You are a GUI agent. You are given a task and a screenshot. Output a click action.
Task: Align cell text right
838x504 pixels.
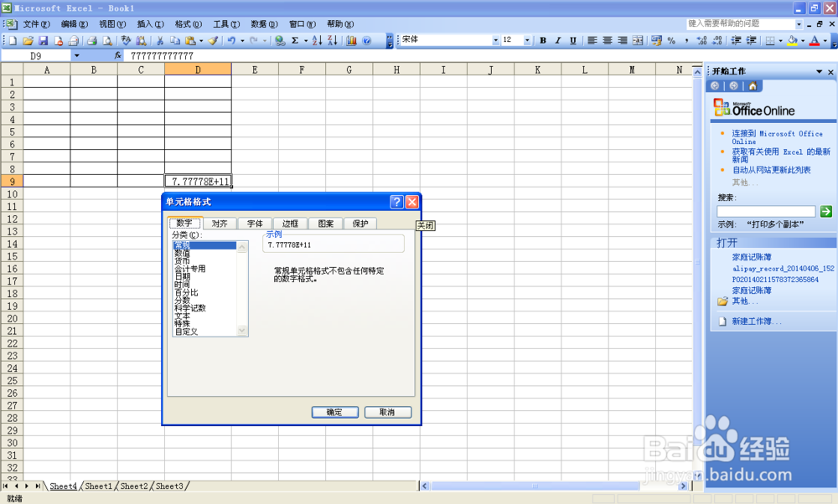coord(622,40)
